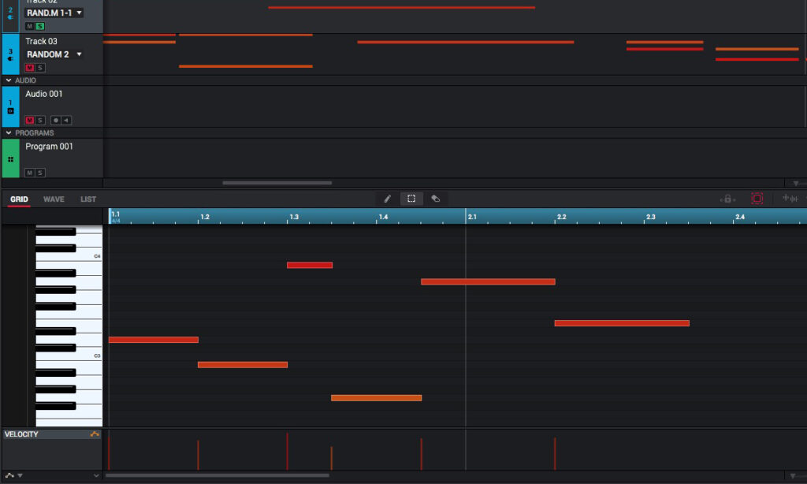This screenshot has height=484, width=807.
Task: Select the bright red note at 1.3
Action: point(309,265)
